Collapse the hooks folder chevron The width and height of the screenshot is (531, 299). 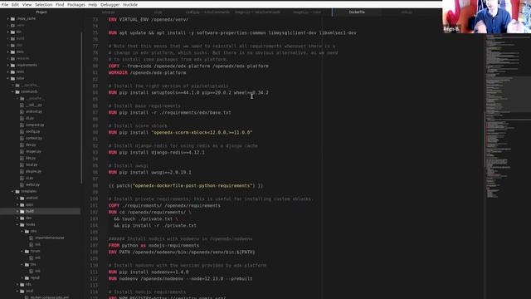pyautogui.click(x=17, y=224)
